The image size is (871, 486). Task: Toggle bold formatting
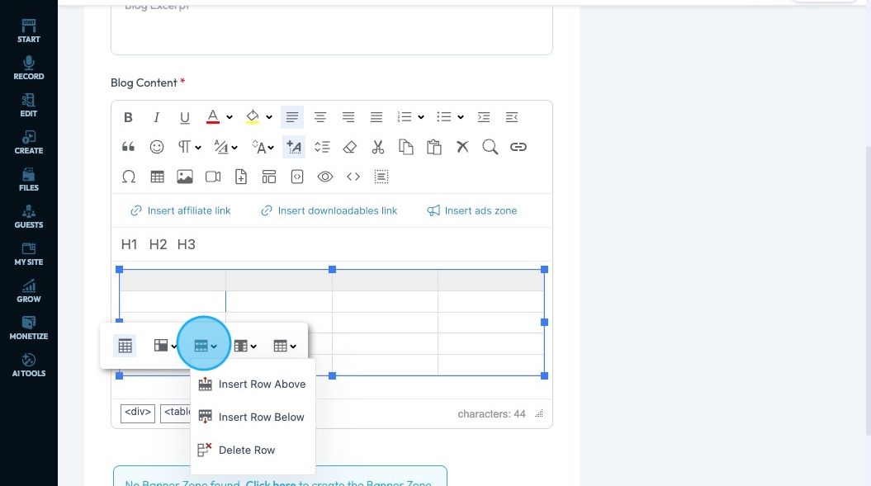tap(128, 117)
